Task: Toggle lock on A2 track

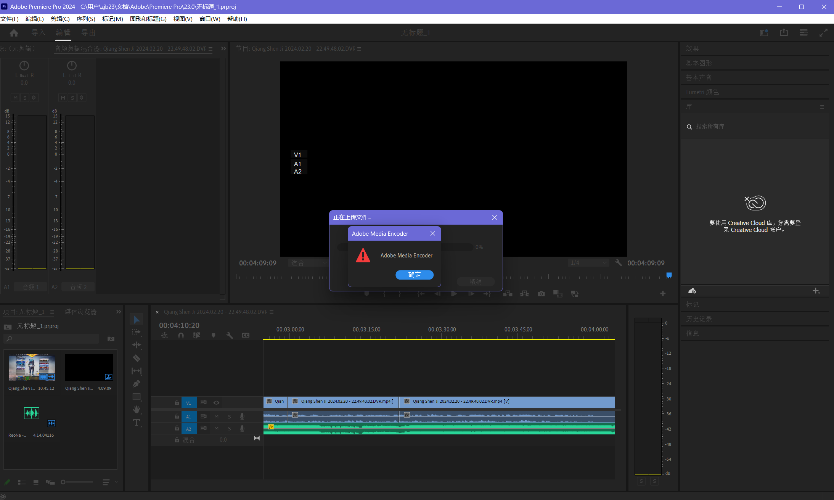Action: 177,429
